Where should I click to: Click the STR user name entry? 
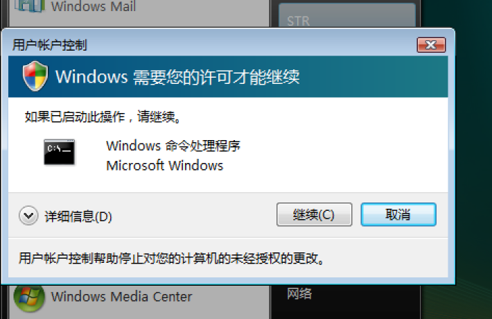299,21
